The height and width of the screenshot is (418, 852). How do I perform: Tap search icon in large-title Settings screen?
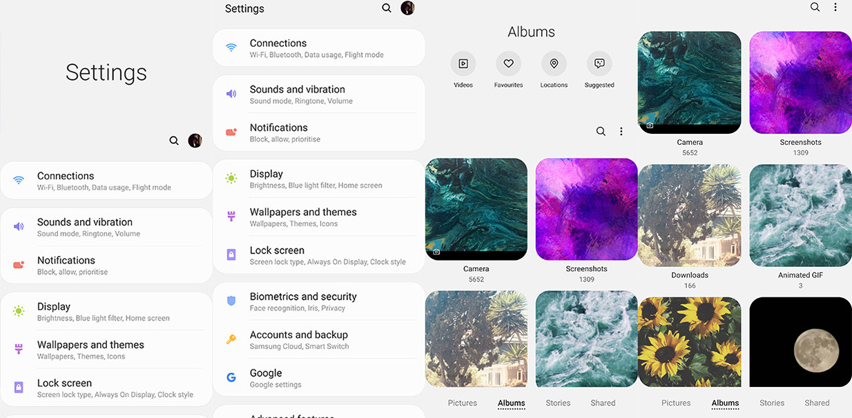(x=174, y=141)
